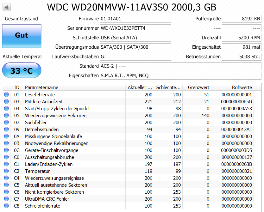
Task: Click the status dot for Schreibfehlerrate
Action: (x=6, y=206)
